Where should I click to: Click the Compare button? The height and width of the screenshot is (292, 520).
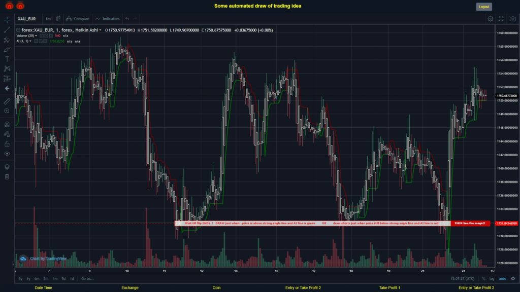[x=78, y=19]
